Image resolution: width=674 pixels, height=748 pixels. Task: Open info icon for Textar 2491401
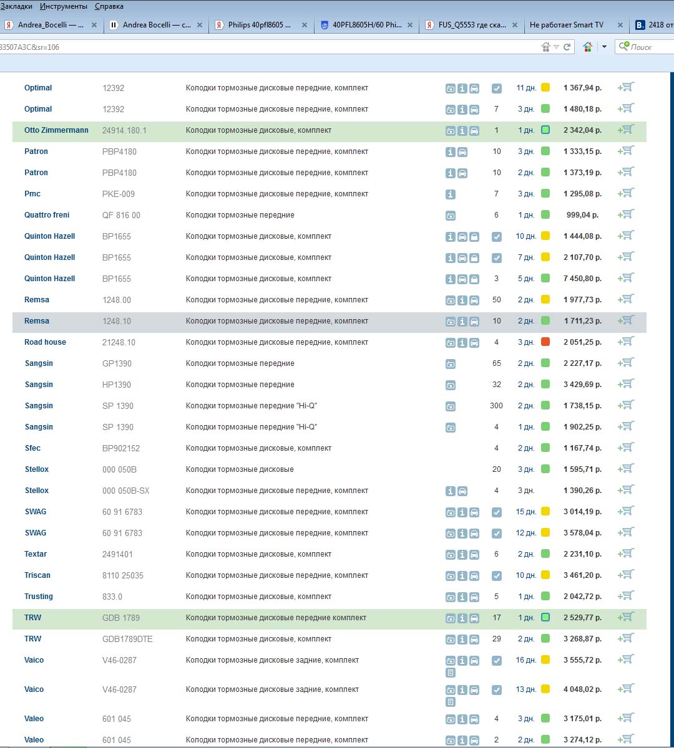click(x=462, y=555)
